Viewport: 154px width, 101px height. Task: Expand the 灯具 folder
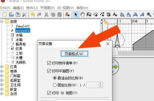(x=2, y=67)
